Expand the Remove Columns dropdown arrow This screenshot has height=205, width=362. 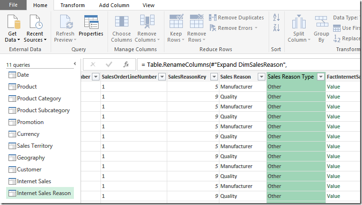coord(158,40)
